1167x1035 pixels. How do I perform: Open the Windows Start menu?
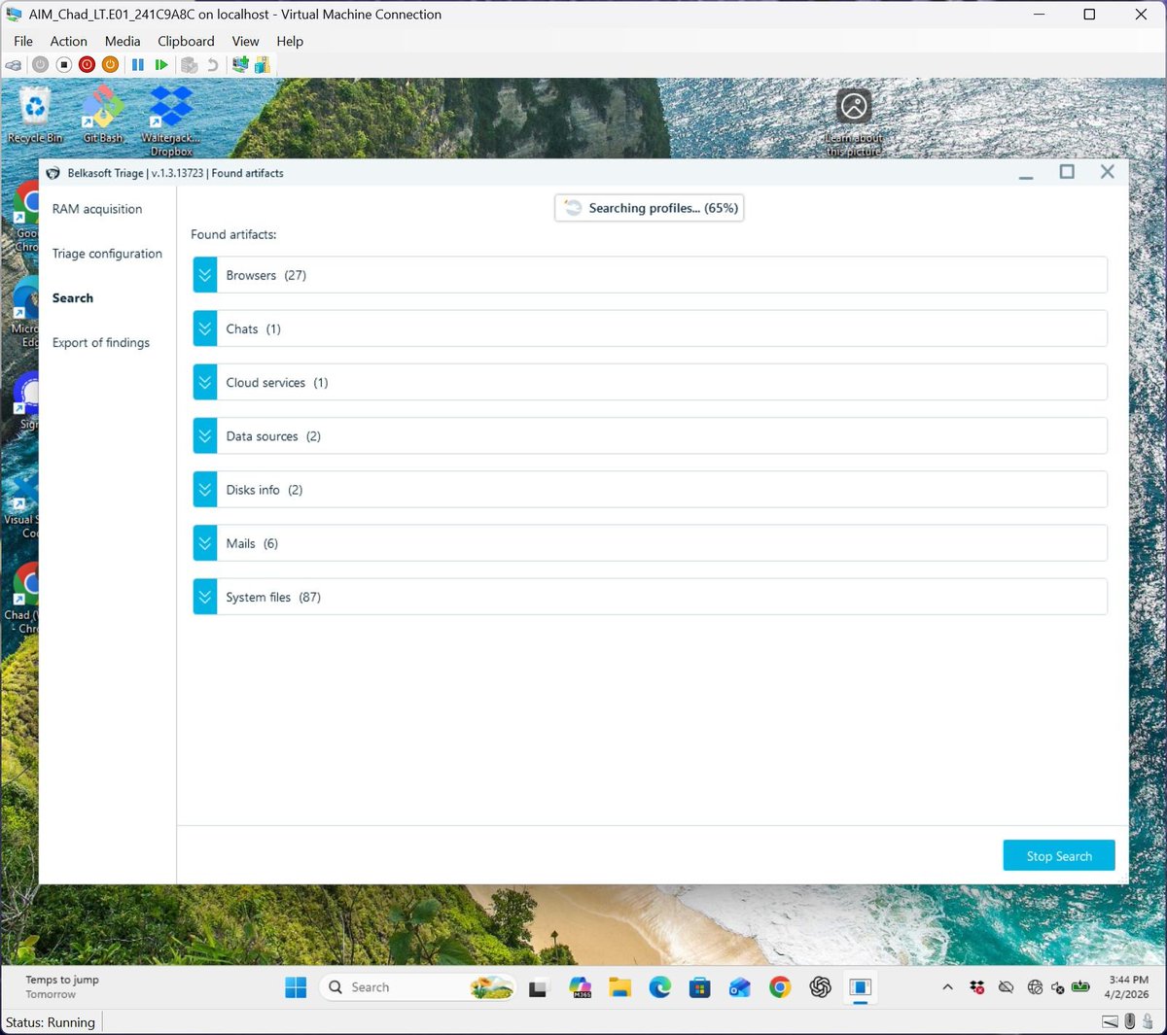point(296,987)
